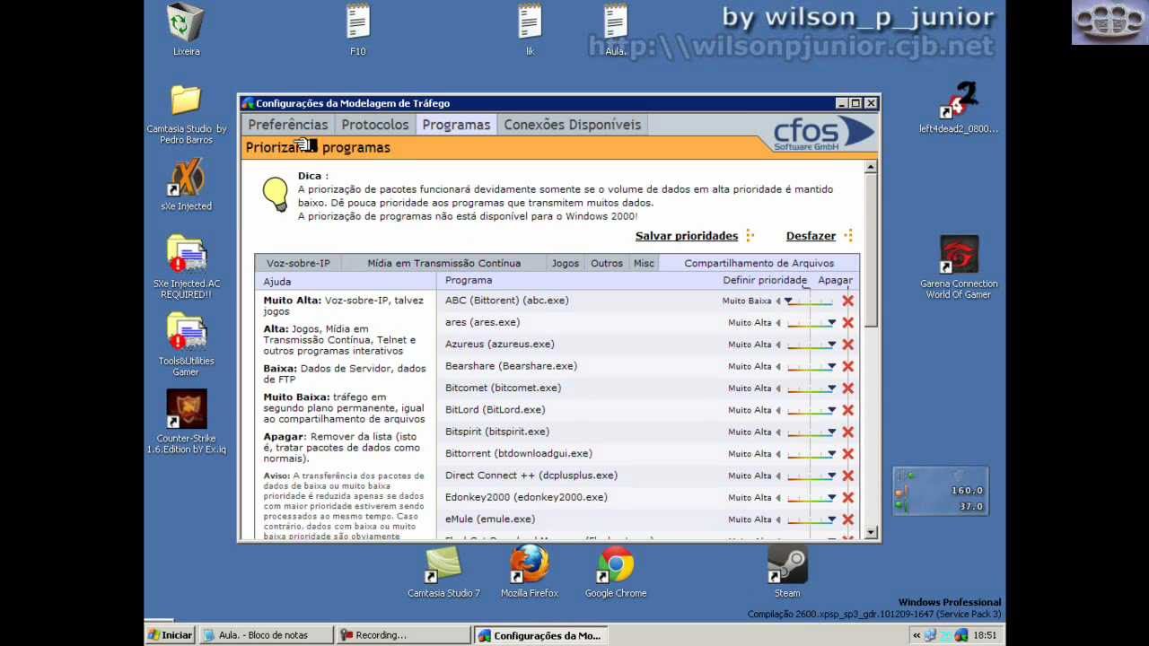The image size is (1149, 646).
Task: Click the cFos tray icon near clock
Action: pos(961,635)
